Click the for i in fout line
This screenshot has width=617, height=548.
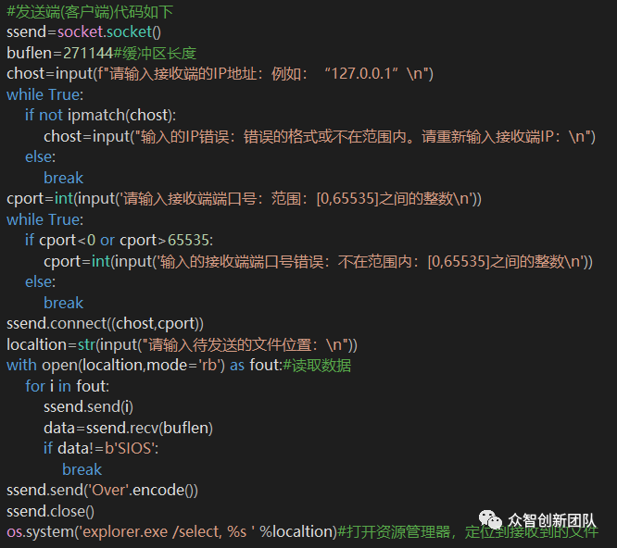[68, 386]
